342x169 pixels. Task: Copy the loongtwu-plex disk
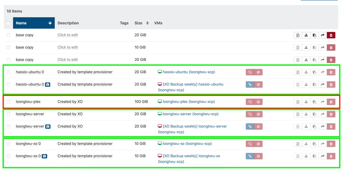(314, 102)
